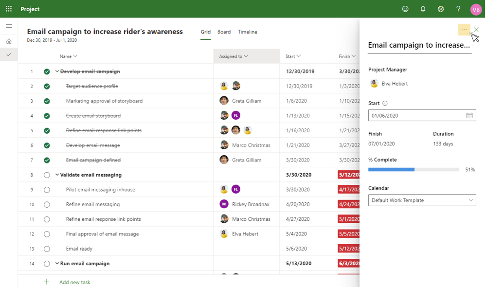Click the plus icon to add task
The width and height of the screenshot is (486, 287).
pyautogui.click(x=47, y=282)
